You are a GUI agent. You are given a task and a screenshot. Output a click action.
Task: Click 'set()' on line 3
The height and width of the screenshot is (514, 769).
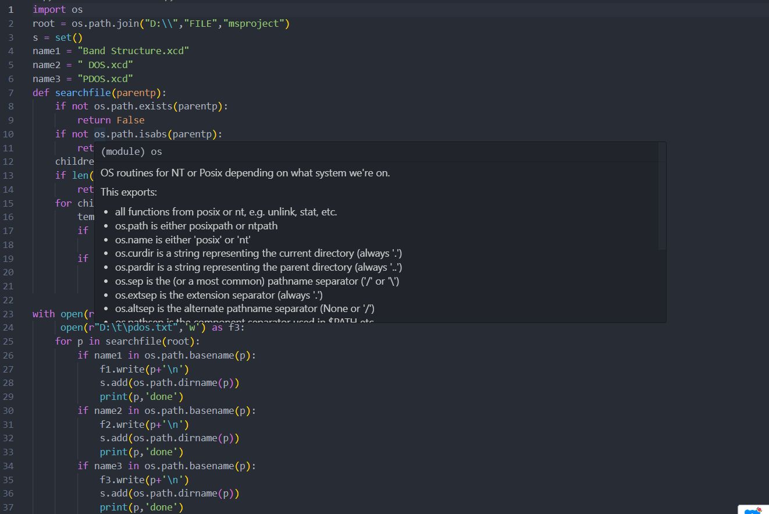point(69,37)
